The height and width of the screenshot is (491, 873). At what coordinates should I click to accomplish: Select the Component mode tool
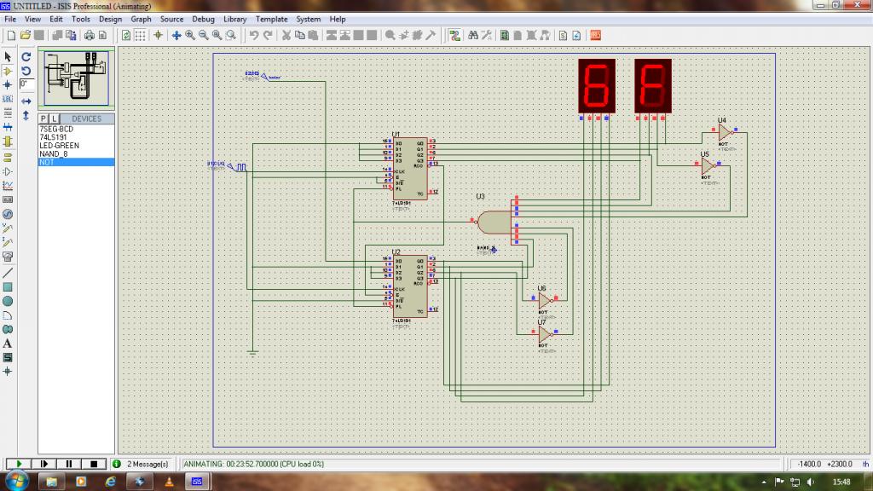pos(8,71)
